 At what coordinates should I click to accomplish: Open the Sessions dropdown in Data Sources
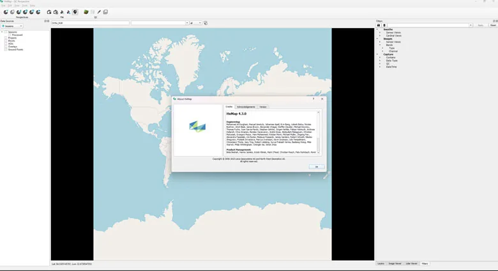12,26
